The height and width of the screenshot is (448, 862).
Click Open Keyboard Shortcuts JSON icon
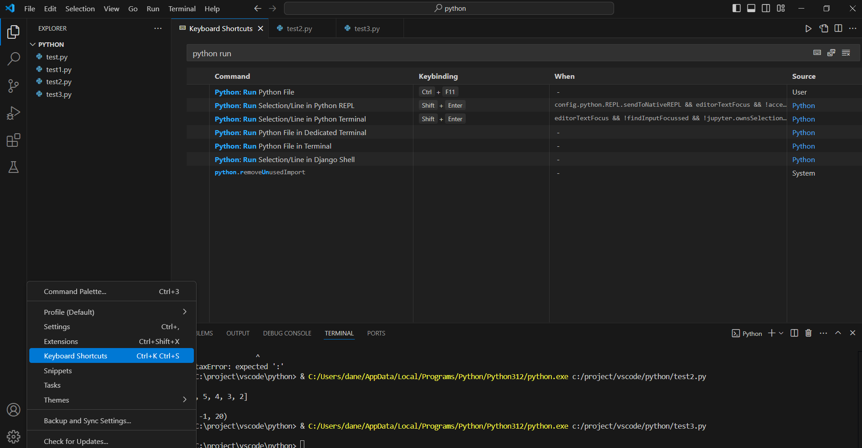[x=824, y=28]
